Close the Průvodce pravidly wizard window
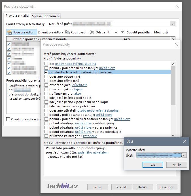191x196 pixels. click(176, 44)
